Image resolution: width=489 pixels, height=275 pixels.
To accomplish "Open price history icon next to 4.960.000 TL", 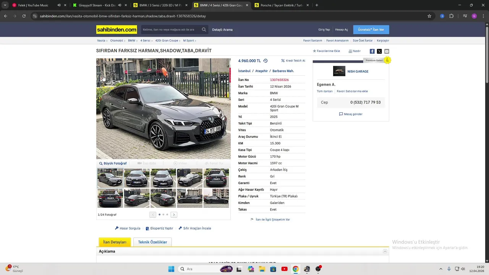I will coord(266,61).
